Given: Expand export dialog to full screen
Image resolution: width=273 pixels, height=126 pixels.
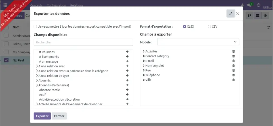Looking at the screenshot, I should pos(231,14).
